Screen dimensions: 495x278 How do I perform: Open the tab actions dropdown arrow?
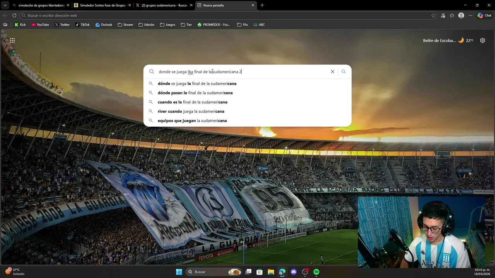5,5
